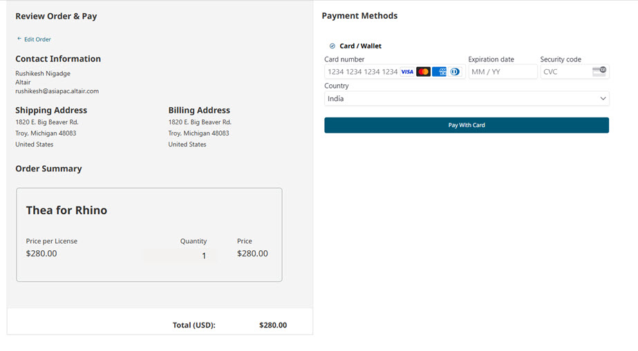Click the rushikesh@asiapac.altair.com email text

[57, 91]
